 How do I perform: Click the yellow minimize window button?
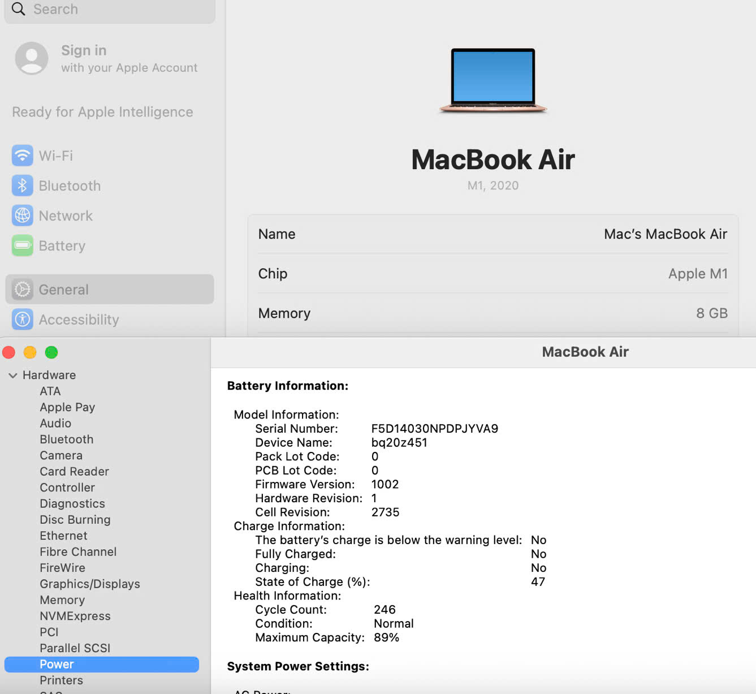pyautogui.click(x=30, y=352)
